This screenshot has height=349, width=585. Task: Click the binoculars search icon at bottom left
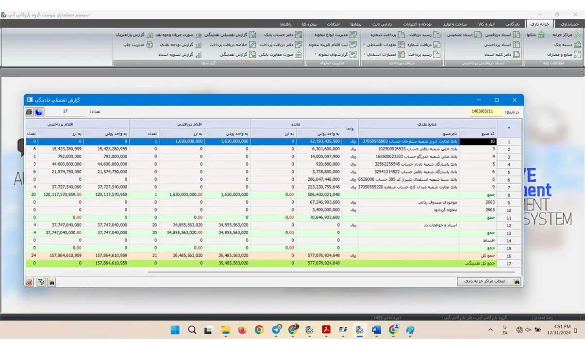tap(51, 282)
